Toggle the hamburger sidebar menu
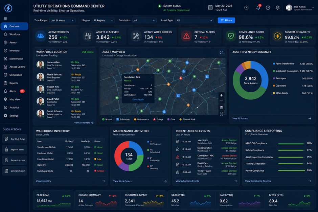 [x=5, y=19]
